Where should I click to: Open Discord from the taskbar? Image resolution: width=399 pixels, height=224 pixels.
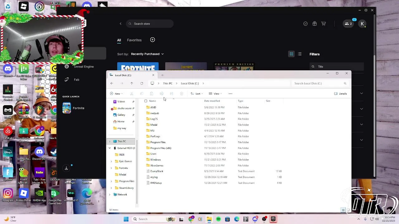coord(255,219)
